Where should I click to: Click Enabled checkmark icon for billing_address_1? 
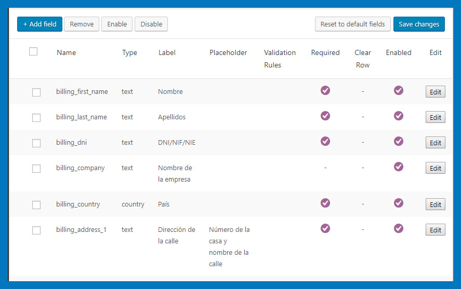point(399,229)
